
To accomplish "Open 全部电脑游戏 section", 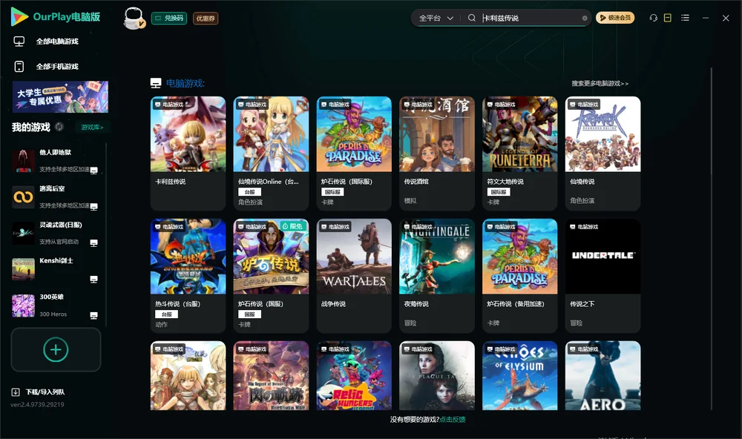I will (x=46, y=42).
